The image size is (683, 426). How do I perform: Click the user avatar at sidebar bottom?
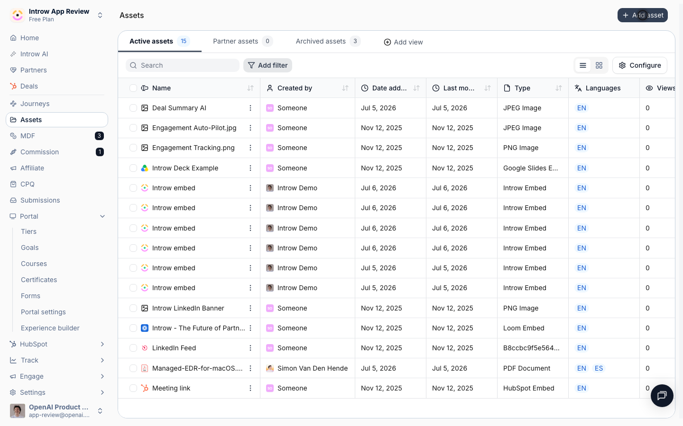click(x=18, y=411)
